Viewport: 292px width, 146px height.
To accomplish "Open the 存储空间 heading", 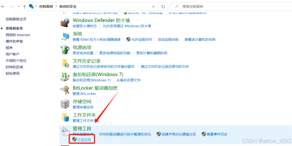I will [x=82, y=102].
